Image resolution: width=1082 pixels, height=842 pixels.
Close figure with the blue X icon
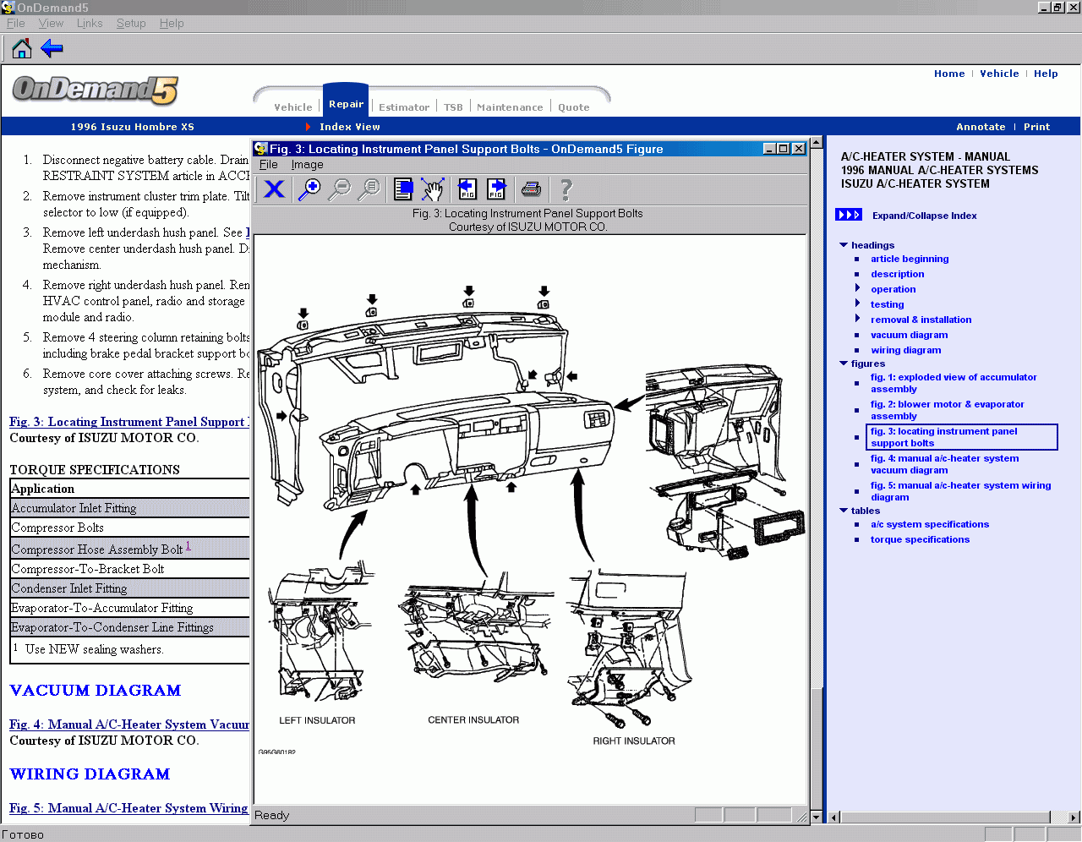[x=274, y=189]
